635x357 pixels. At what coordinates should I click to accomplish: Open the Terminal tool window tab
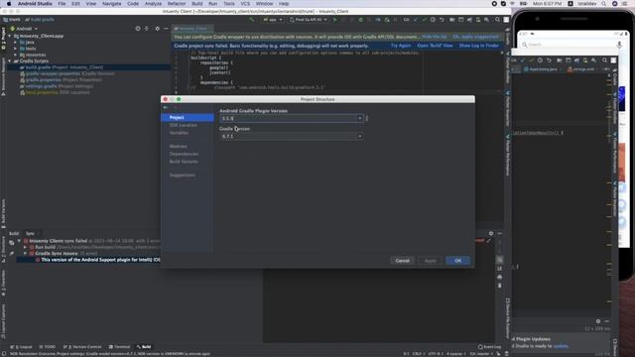tap(119, 347)
